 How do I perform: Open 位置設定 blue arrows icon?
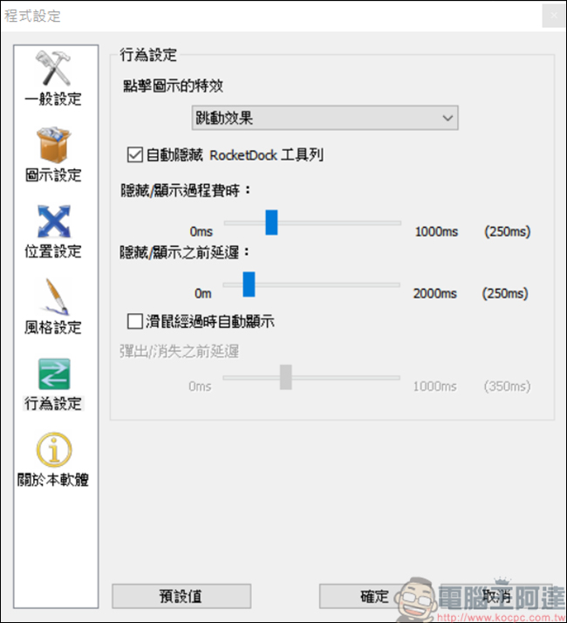point(54,221)
